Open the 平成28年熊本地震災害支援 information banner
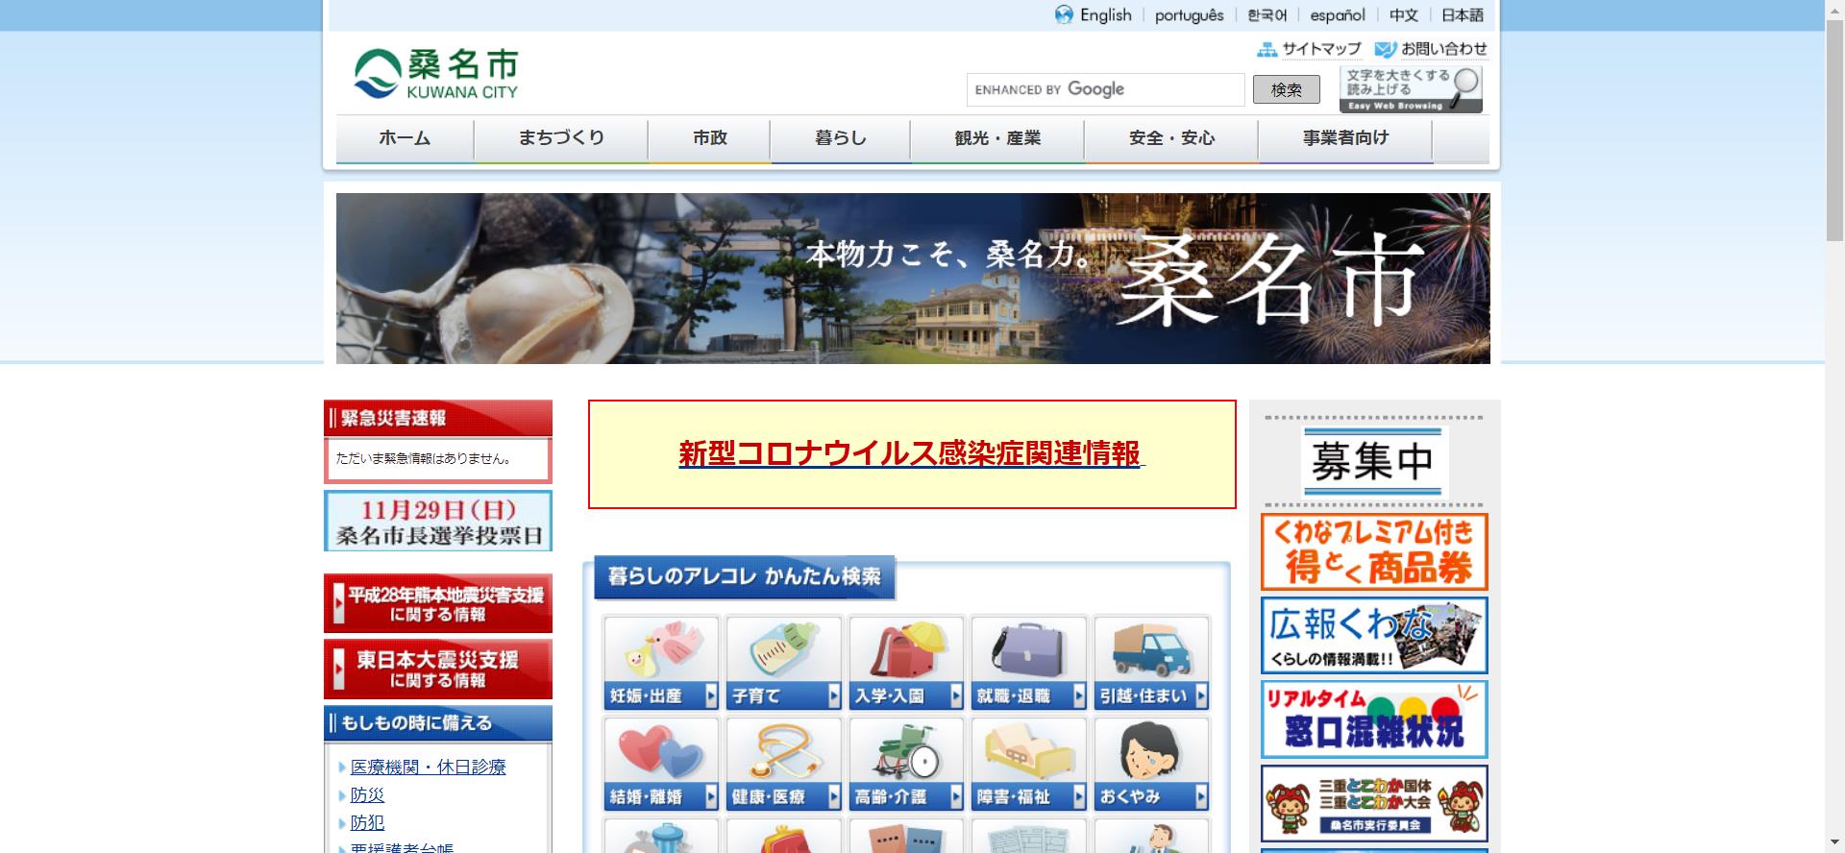This screenshot has height=853, width=1845. [438, 603]
